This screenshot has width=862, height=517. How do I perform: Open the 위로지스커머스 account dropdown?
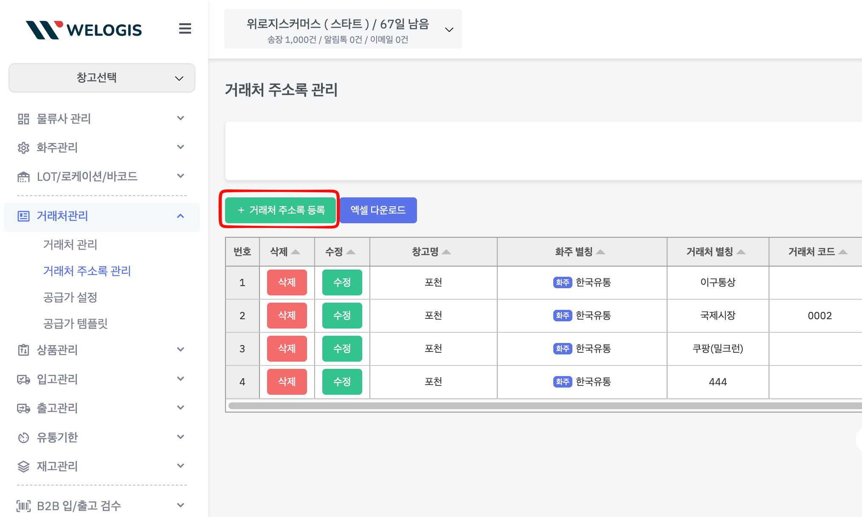point(343,29)
